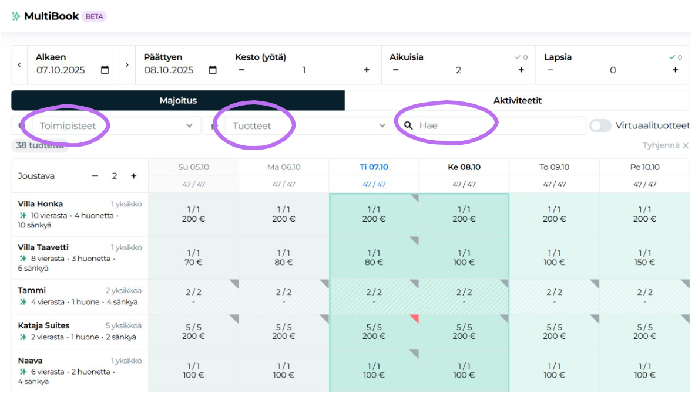Open the Alkaen start date calendar picker
This screenshot has height=394, width=695.
(105, 70)
